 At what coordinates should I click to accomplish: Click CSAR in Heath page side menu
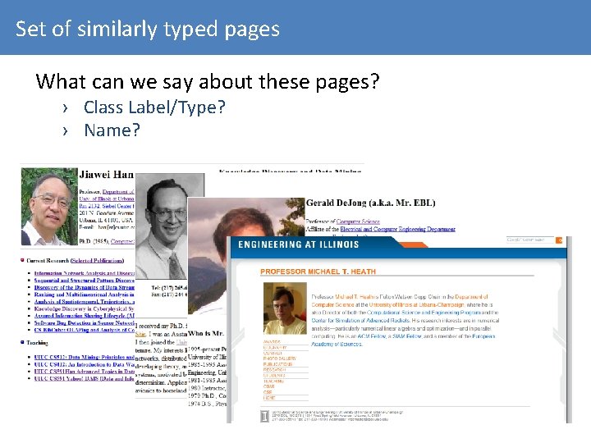pos(268,386)
